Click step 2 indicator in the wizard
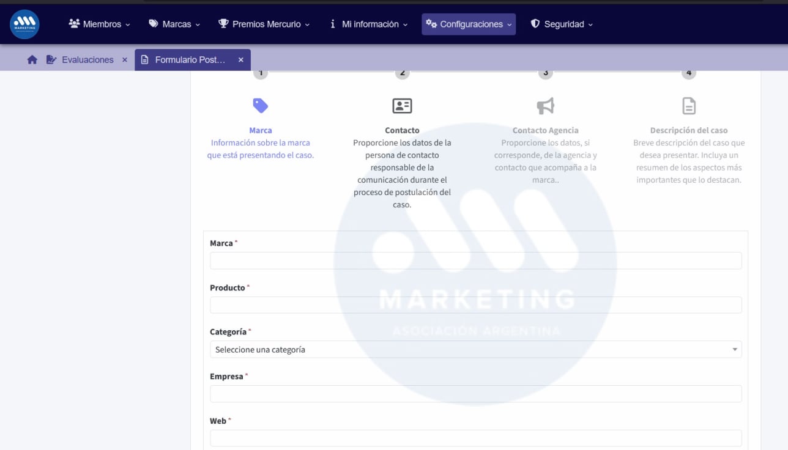This screenshot has height=450, width=788. (402, 72)
